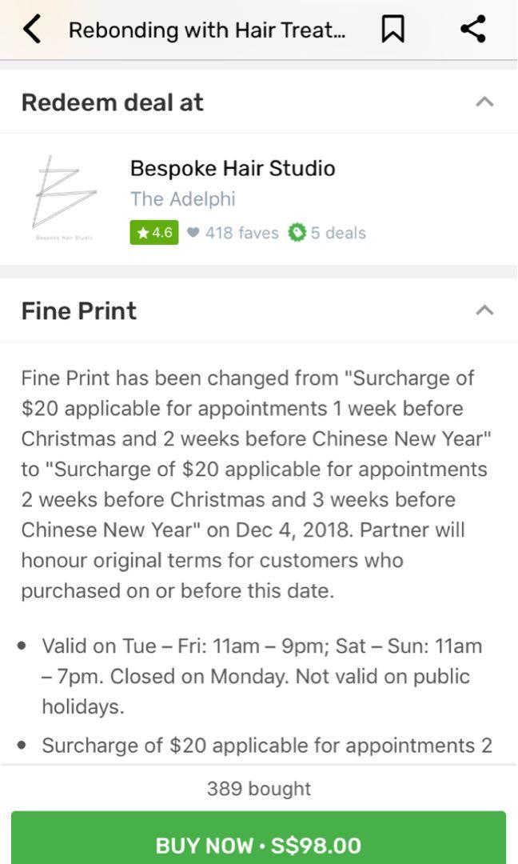This screenshot has height=864, width=518.
Task: Tap the fine print change notice paragraph
Action: point(254,484)
